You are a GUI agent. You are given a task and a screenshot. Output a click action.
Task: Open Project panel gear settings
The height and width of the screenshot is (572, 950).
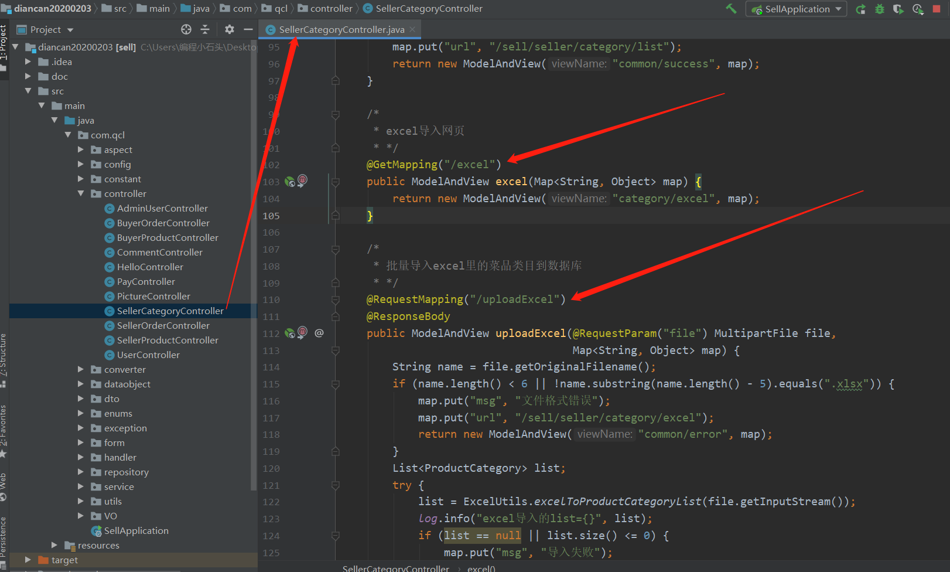point(229,29)
